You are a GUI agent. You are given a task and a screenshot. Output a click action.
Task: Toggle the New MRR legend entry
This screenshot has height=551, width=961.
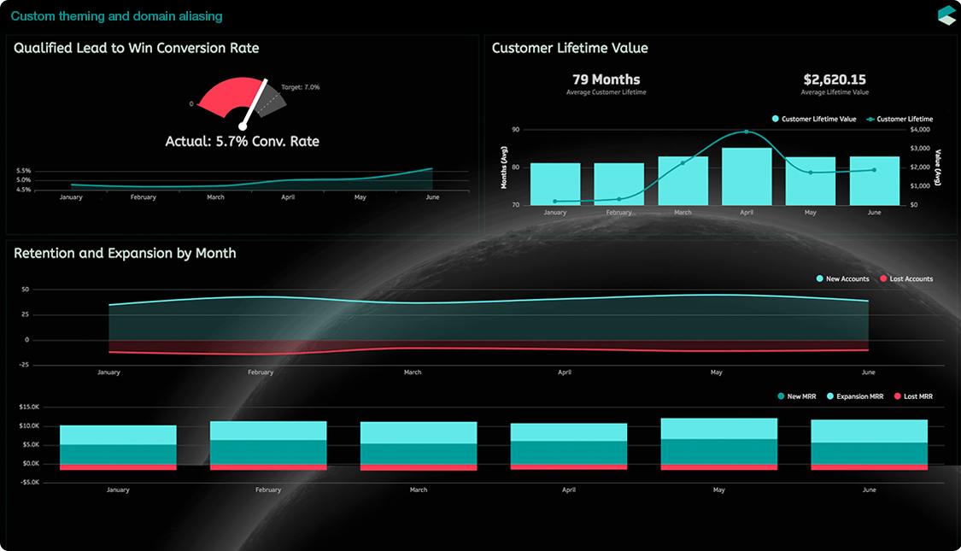coord(797,396)
